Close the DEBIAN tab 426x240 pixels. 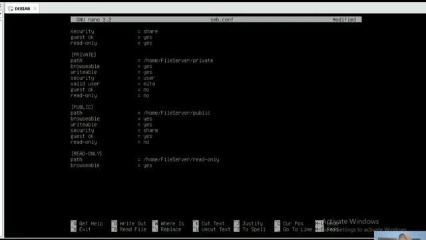point(35,9)
